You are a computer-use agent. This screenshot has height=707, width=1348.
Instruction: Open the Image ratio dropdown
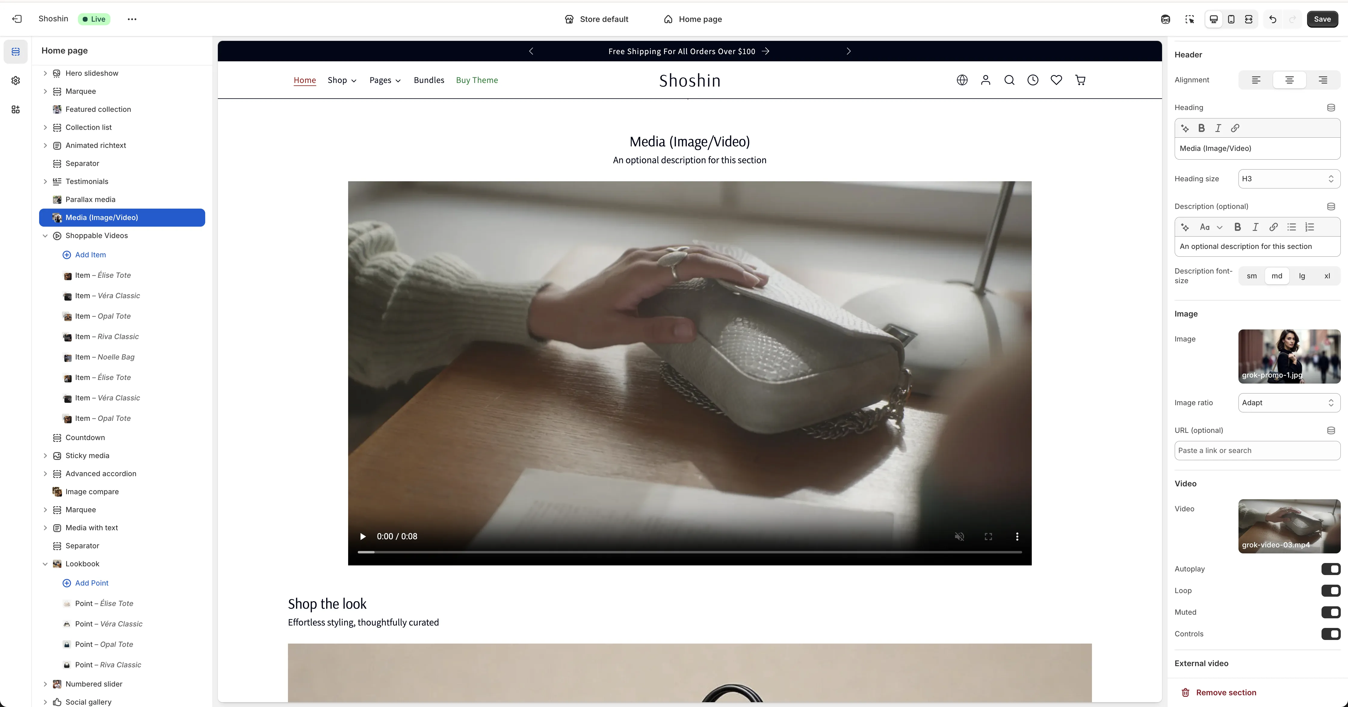tap(1288, 403)
